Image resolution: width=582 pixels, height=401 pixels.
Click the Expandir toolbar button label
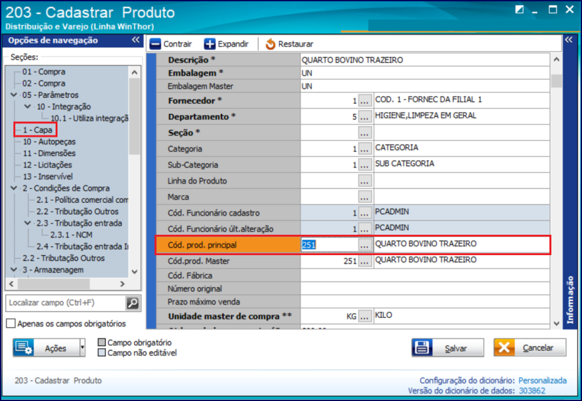233,44
